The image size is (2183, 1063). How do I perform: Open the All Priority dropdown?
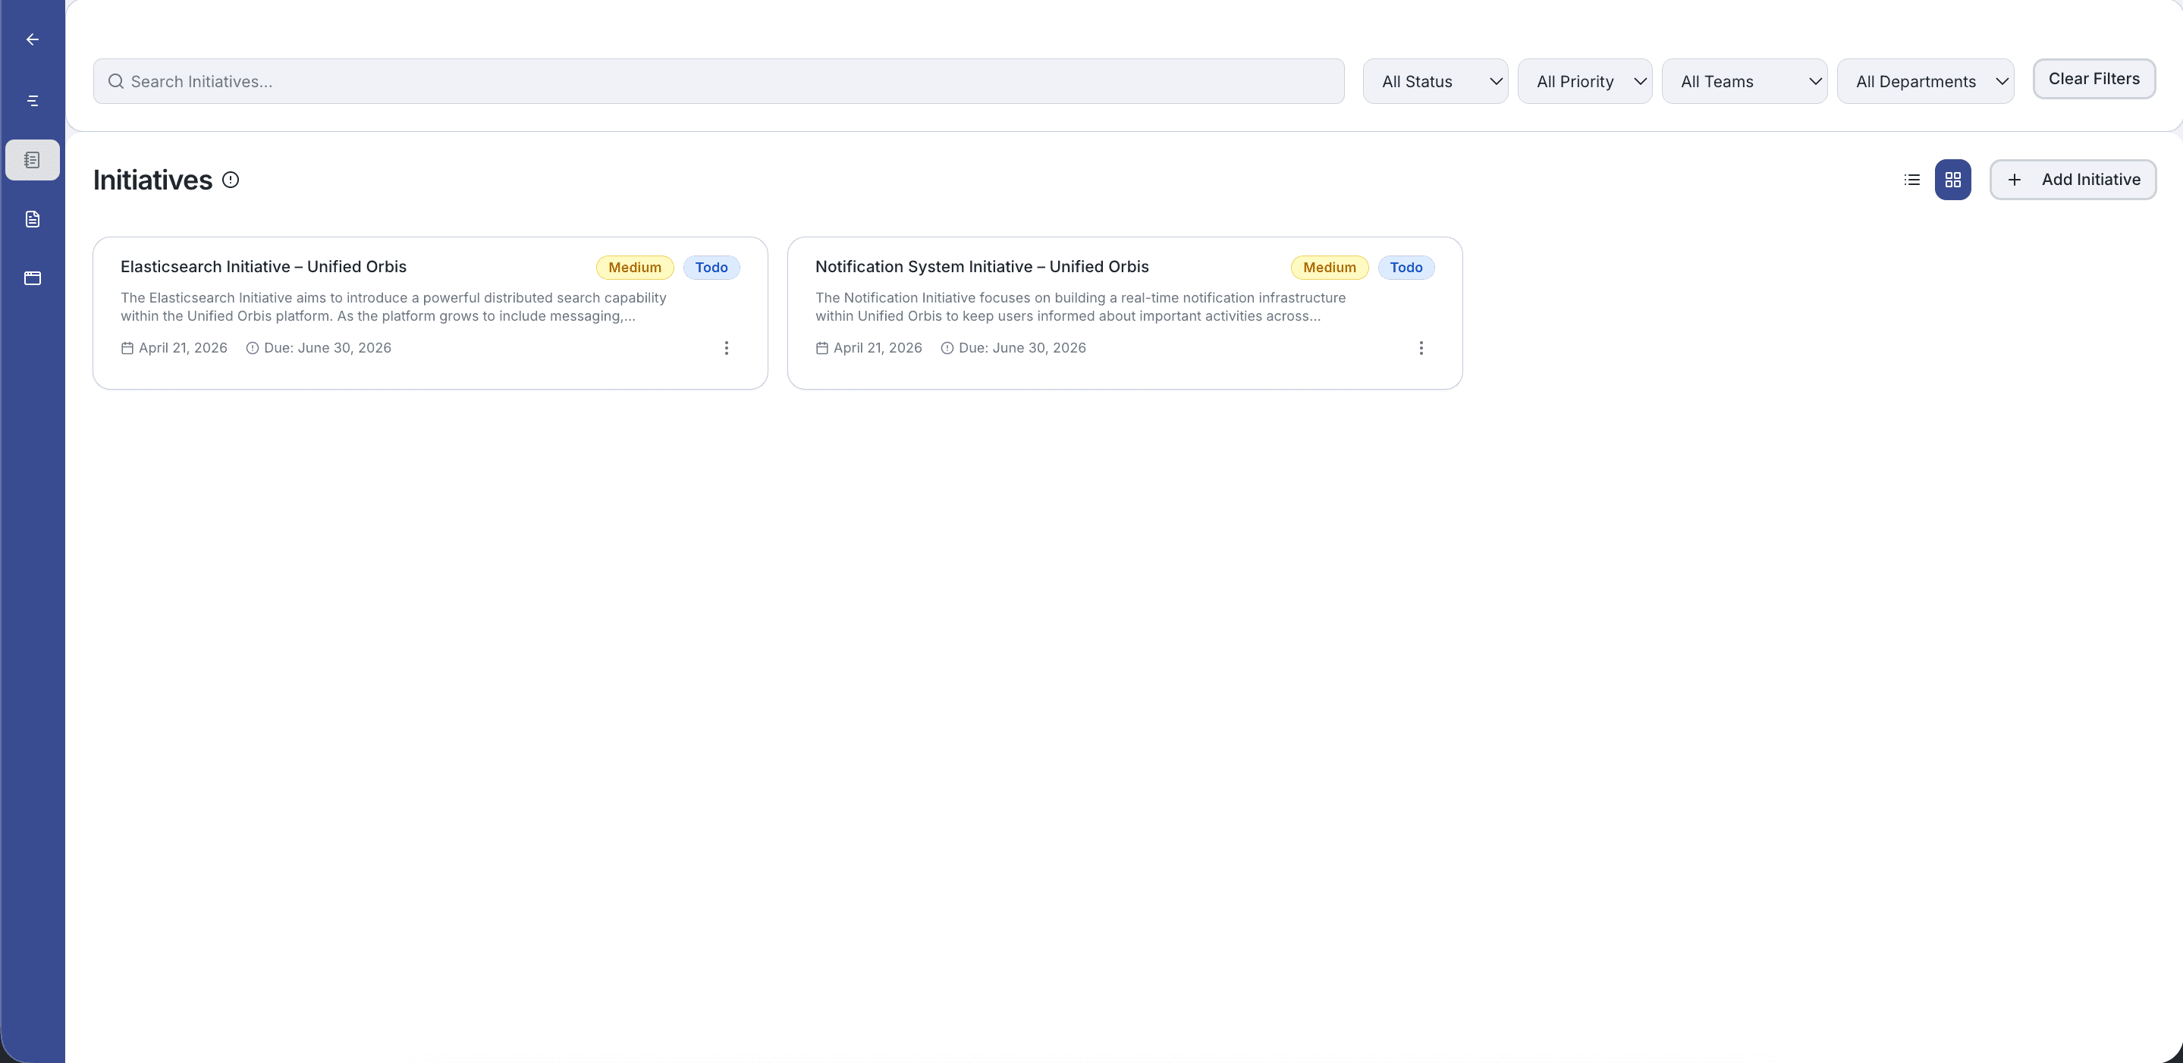[1585, 81]
